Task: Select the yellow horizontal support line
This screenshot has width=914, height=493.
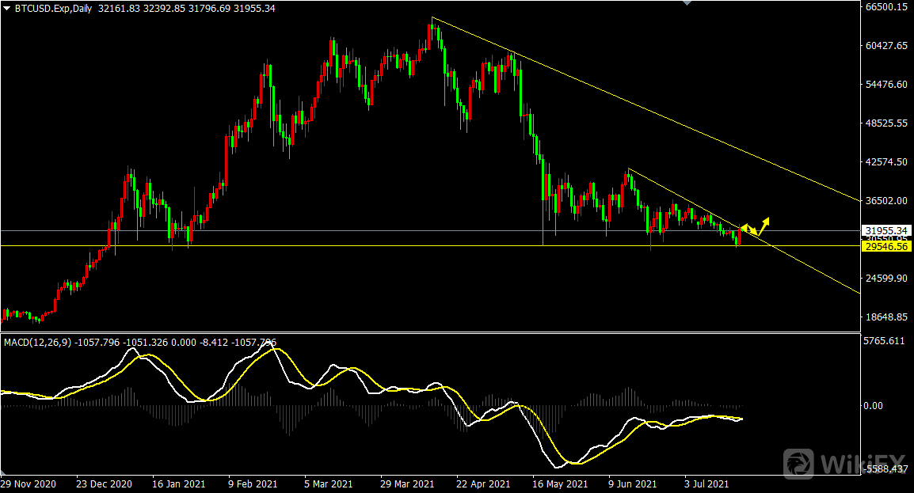Action: (396, 246)
